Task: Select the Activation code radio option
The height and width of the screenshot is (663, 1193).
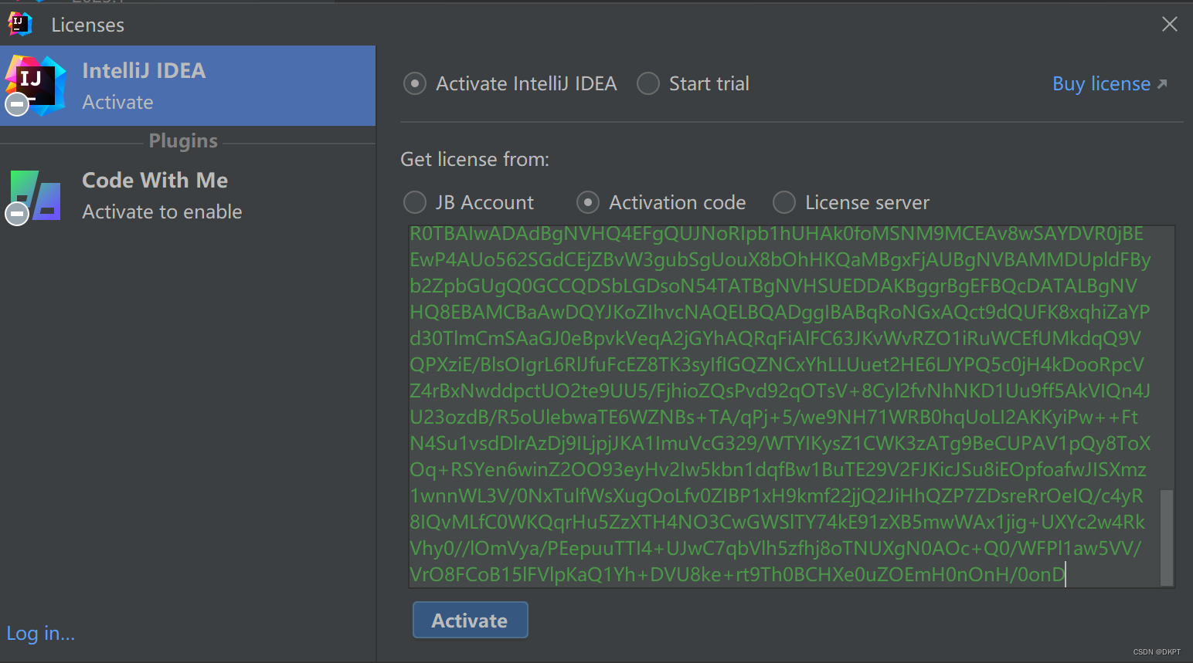Action: (x=588, y=202)
